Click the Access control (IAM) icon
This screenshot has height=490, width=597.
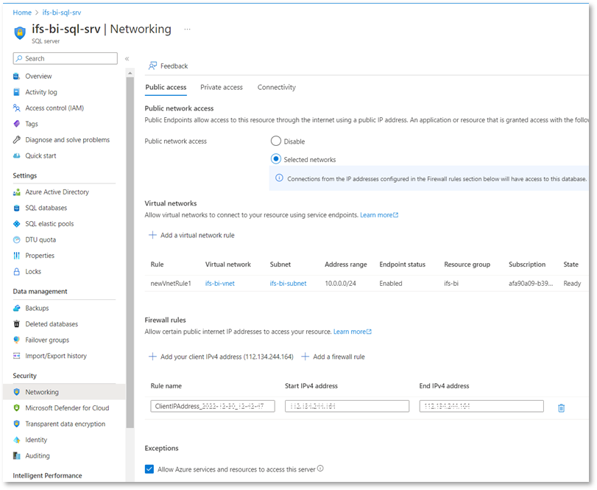pyautogui.click(x=16, y=108)
